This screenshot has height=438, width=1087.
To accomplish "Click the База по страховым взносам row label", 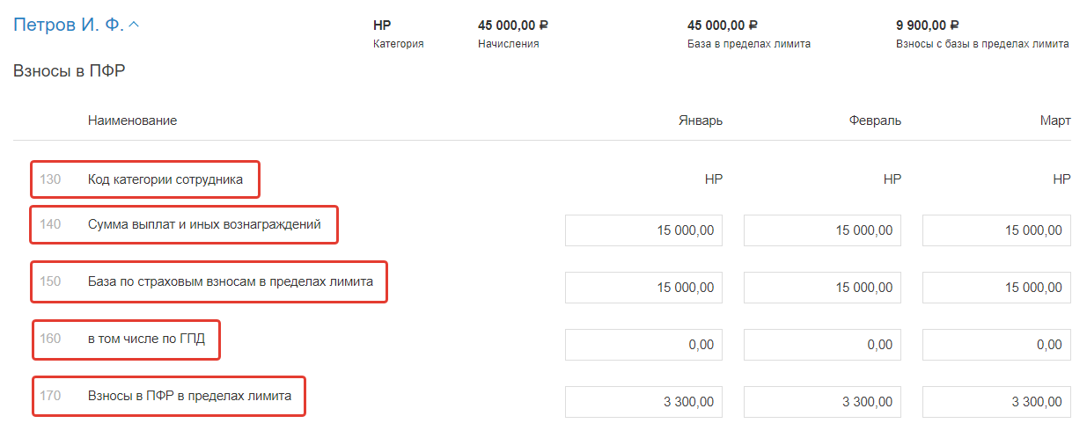I will (231, 281).
